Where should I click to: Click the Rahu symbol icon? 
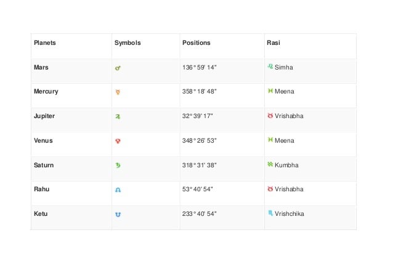tap(118, 190)
